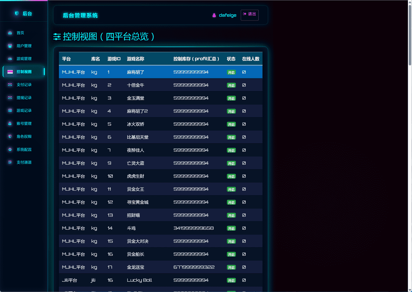Select 控制视图 menu entry

tap(24, 72)
